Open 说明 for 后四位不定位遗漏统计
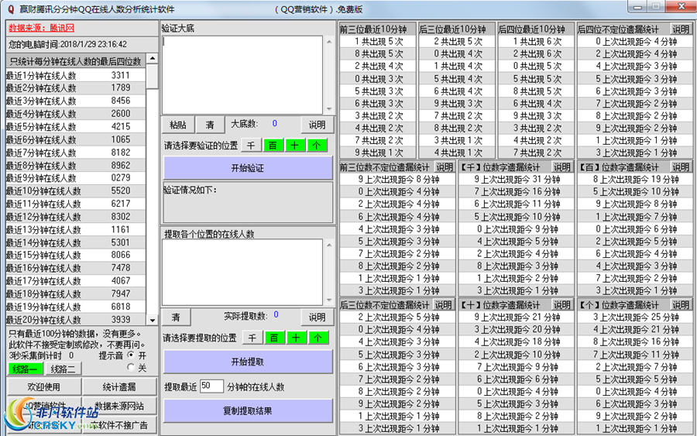 [681, 29]
